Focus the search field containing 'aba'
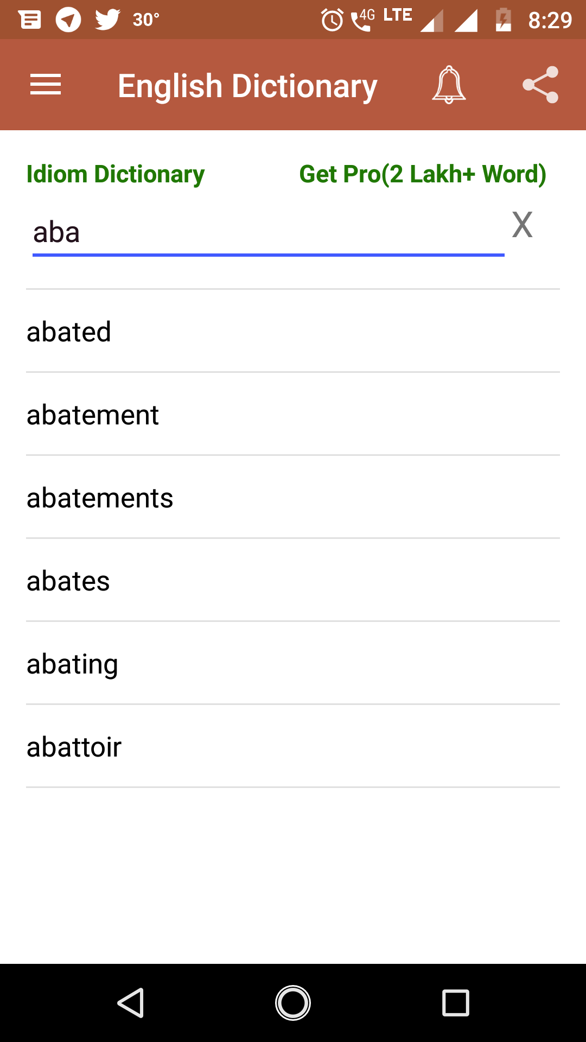This screenshot has width=586, height=1042. tap(268, 232)
